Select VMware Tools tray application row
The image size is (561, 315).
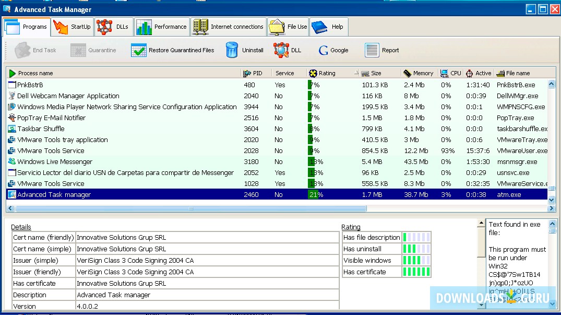pos(277,139)
